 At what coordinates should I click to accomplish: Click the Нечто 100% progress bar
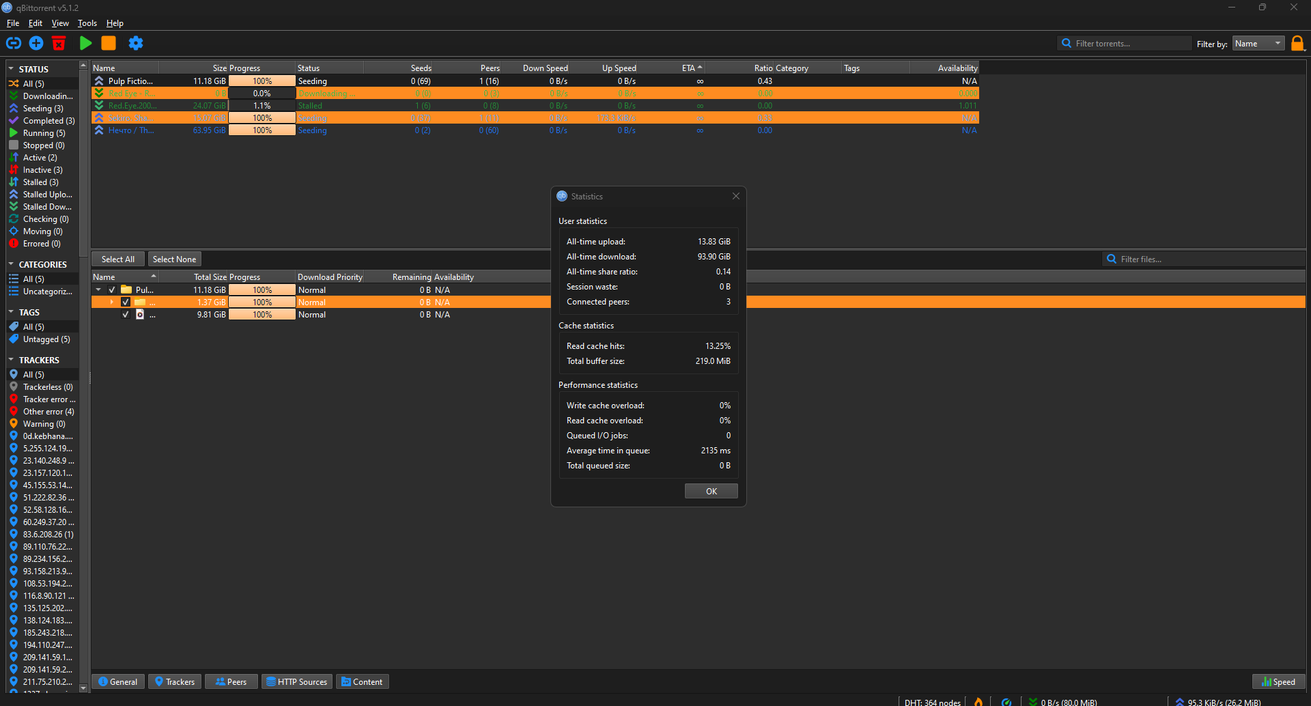tap(262, 130)
